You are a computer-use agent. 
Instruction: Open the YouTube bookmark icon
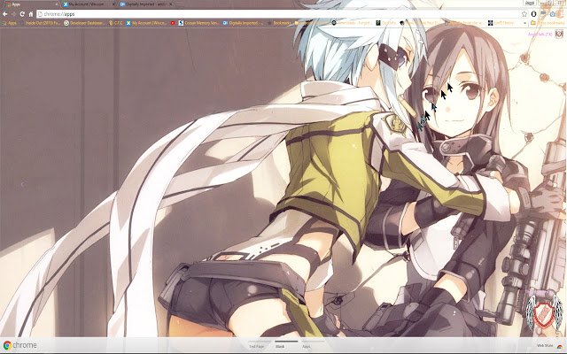(173, 23)
